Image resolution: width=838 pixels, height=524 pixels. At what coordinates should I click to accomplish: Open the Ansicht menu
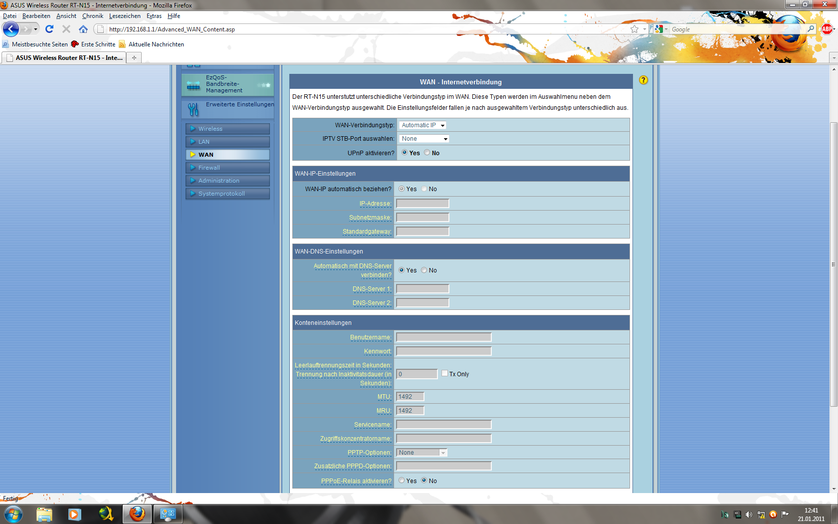[x=66, y=16]
